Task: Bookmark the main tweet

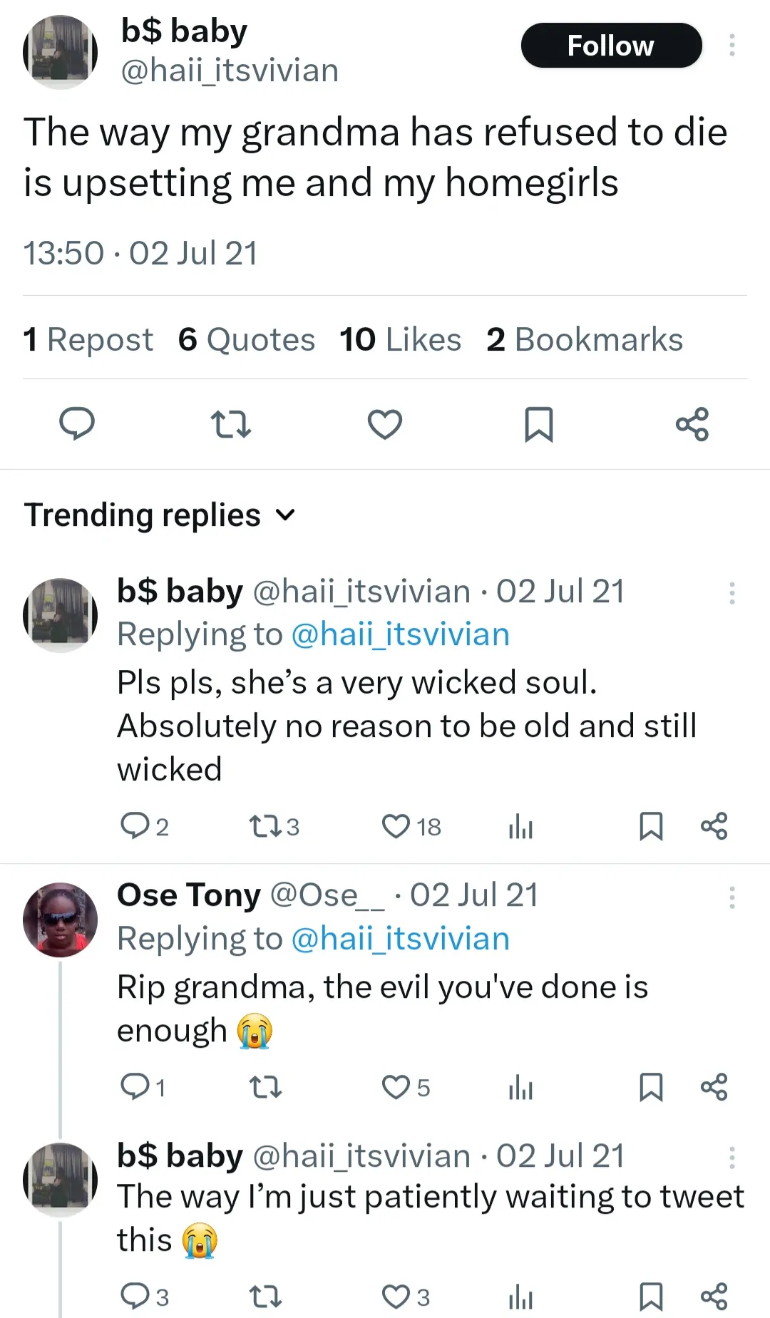Action: point(538,424)
